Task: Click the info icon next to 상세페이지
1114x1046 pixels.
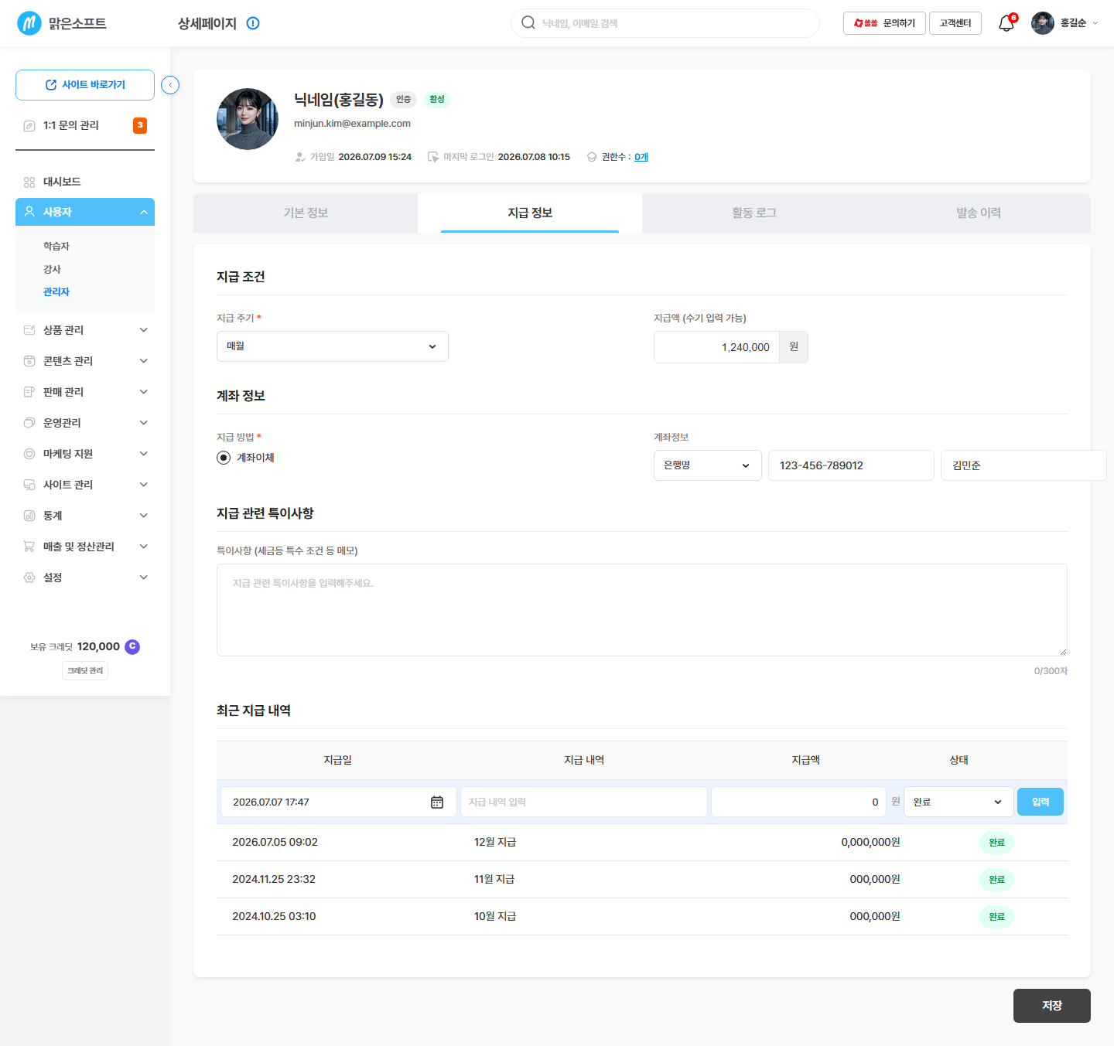Action: pyautogui.click(x=253, y=23)
